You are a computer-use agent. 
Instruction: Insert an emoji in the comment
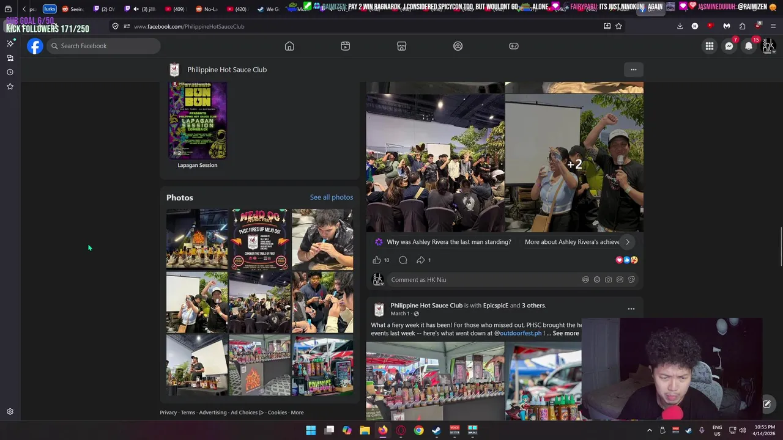tap(597, 280)
